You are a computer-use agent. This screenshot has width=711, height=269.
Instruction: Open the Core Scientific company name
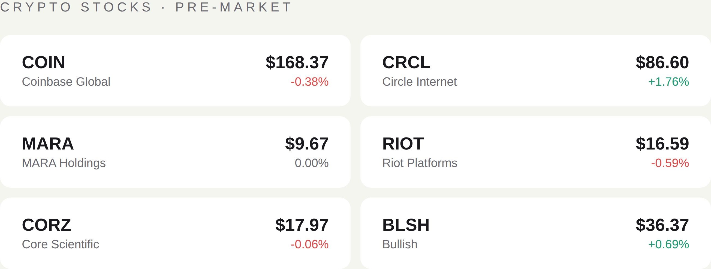click(x=61, y=244)
